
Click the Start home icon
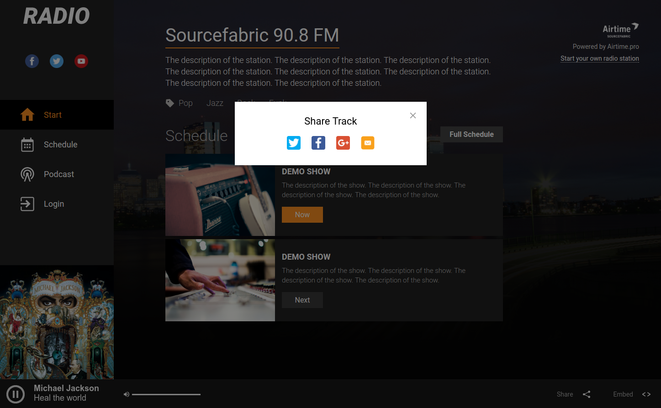27,115
